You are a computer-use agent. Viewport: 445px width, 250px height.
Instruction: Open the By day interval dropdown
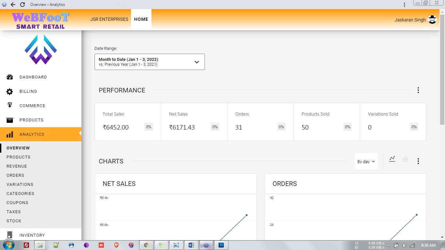coord(366,161)
